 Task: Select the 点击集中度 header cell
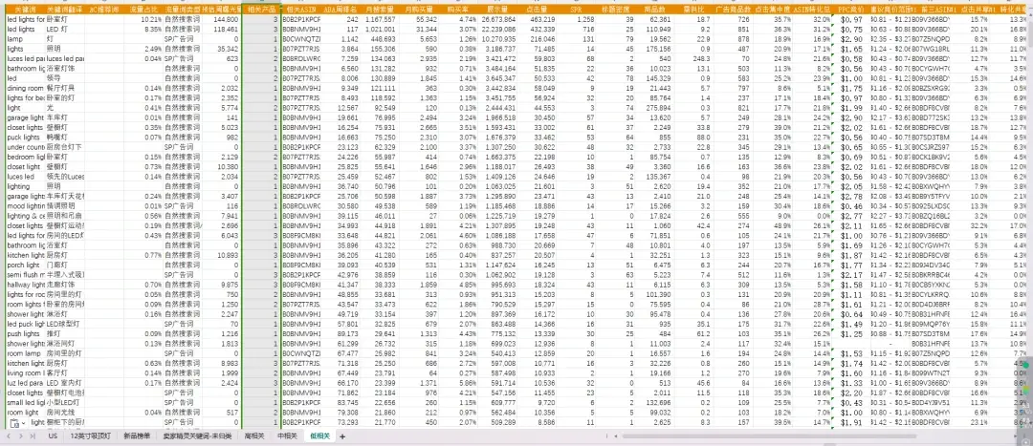click(x=772, y=11)
